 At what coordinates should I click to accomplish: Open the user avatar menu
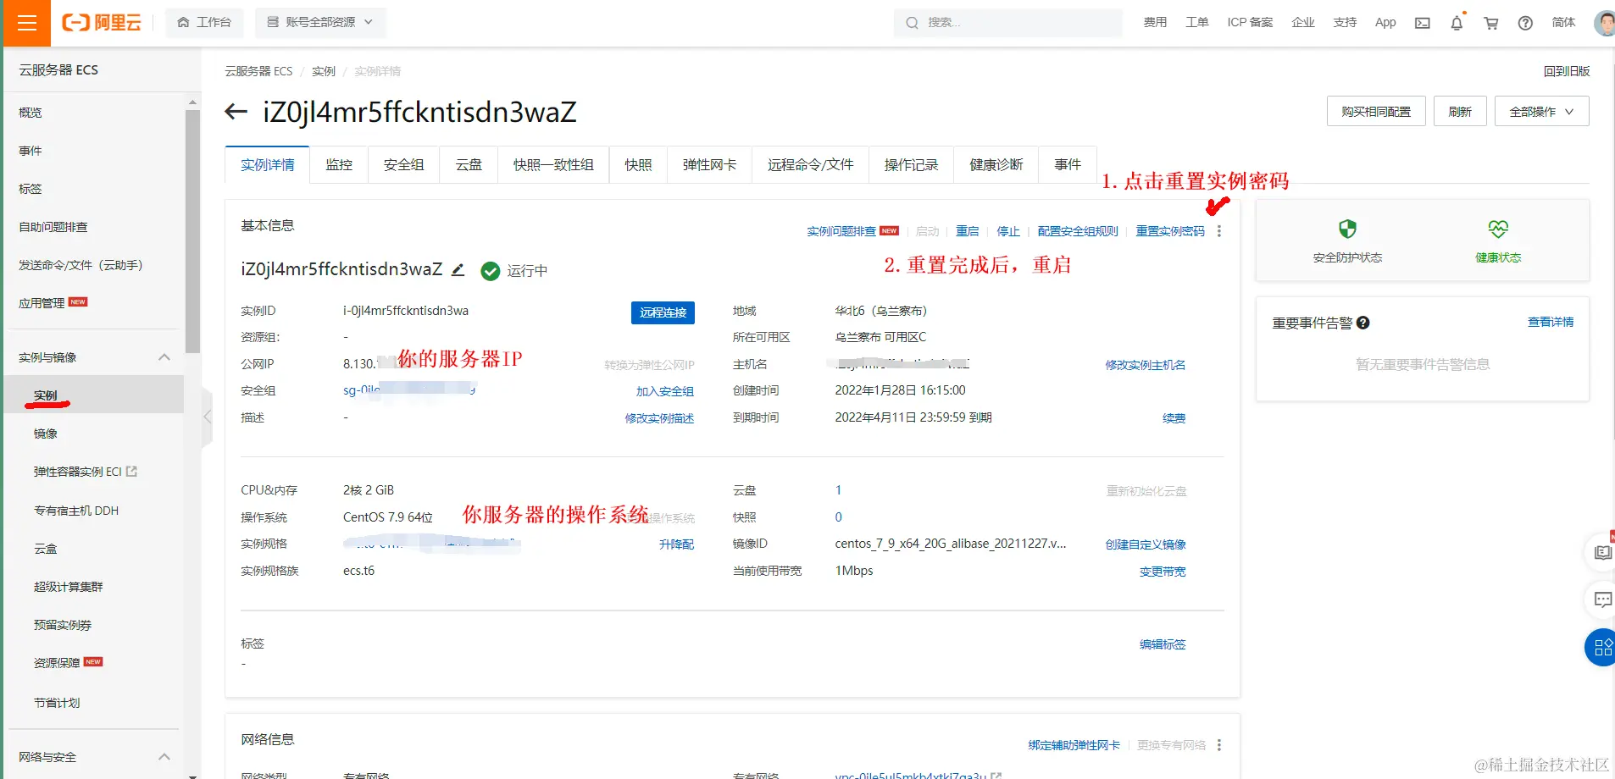[1604, 23]
